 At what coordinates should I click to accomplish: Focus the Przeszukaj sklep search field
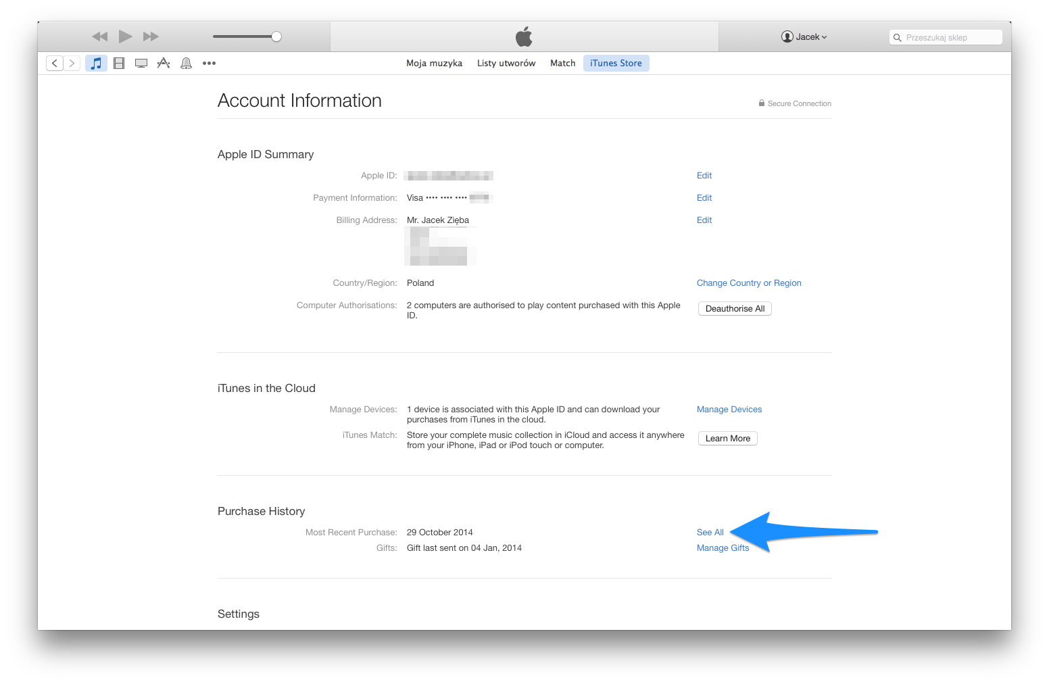(946, 37)
